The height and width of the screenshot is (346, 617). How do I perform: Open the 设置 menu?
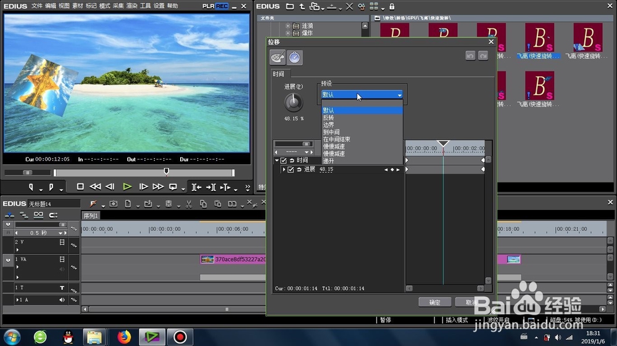(159, 6)
